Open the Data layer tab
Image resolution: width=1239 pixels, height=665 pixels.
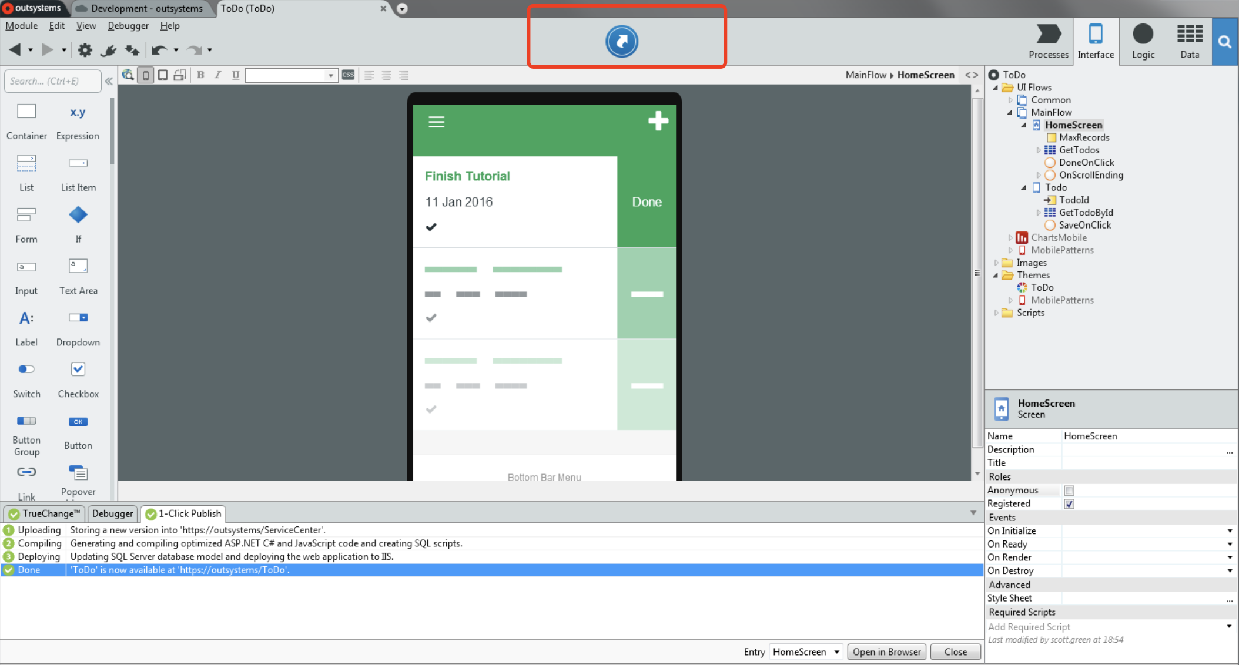pyautogui.click(x=1189, y=41)
